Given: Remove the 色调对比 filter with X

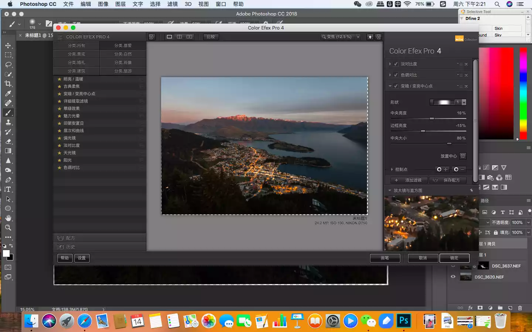Looking at the screenshot, I should point(466,75).
